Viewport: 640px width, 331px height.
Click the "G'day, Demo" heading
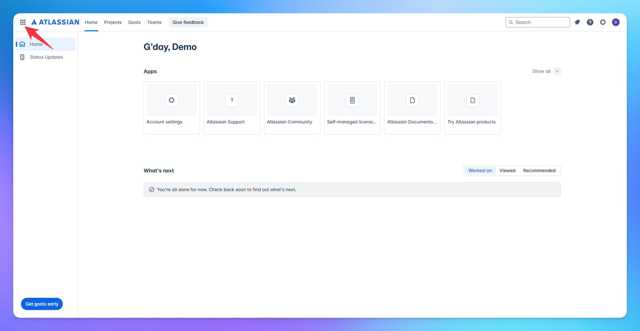(x=170, y=47)
